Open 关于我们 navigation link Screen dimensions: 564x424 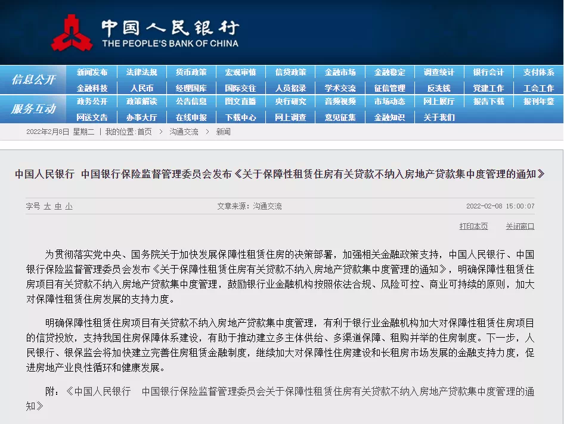point(439,117)
